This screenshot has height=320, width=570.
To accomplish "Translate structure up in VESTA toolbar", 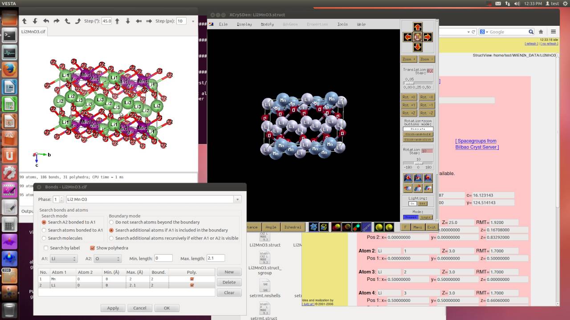I will click(117, 21).
